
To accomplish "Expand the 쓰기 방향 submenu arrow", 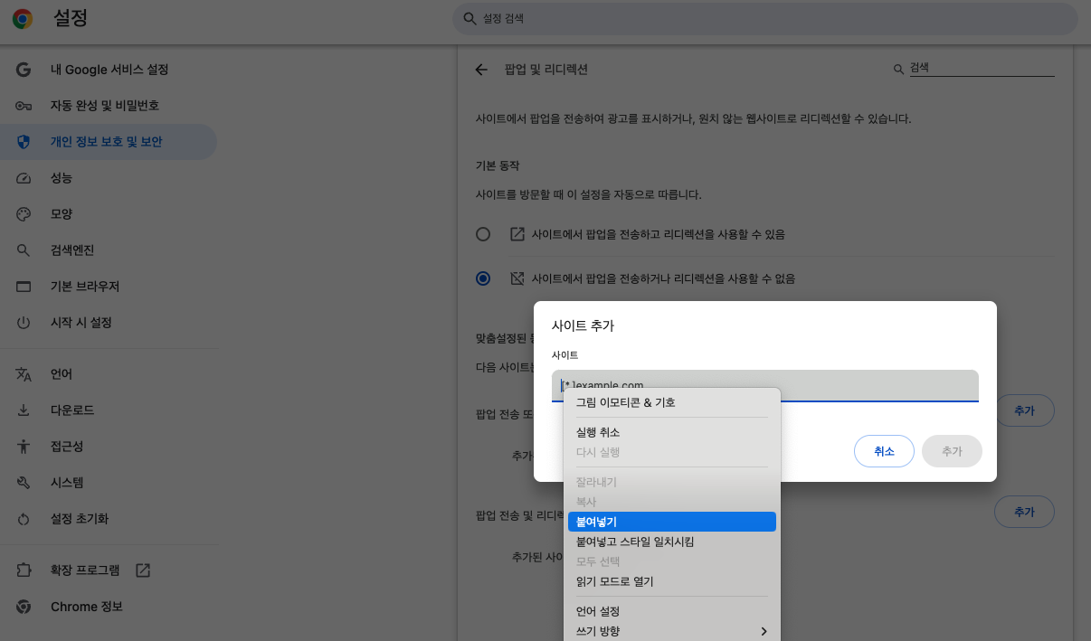I will (764, 631).
